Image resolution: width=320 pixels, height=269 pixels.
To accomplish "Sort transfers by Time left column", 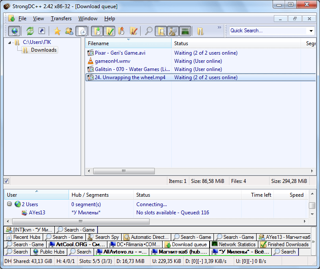I will click(x=257, y=195).
